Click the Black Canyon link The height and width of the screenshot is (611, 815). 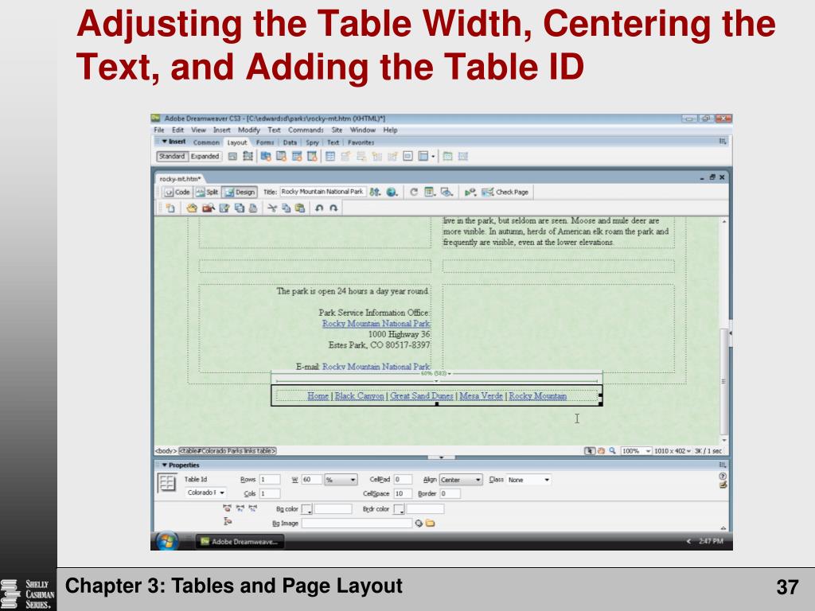[x=359, y=395]
